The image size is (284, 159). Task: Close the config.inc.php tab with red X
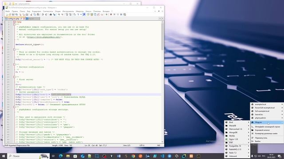coord(24,19)
